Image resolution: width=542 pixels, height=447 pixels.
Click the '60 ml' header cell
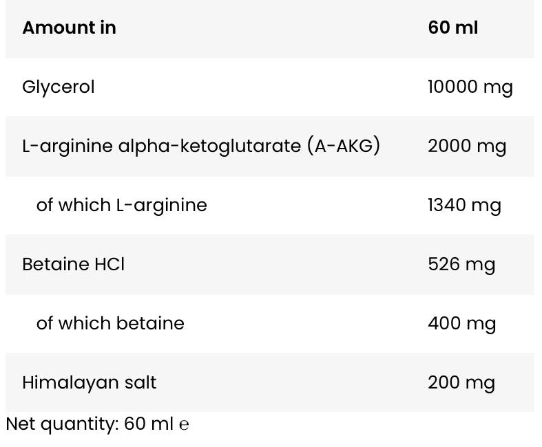pos(452,28)
